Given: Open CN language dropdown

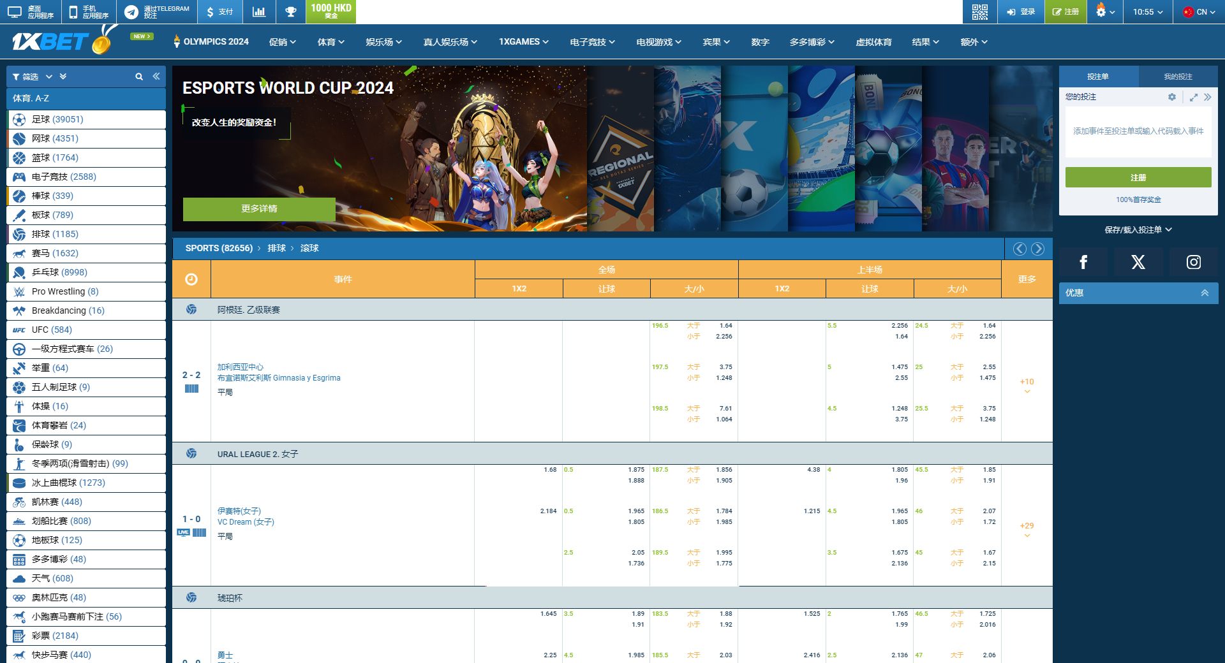Looking at the screenshot, I should click(1199, 11).
